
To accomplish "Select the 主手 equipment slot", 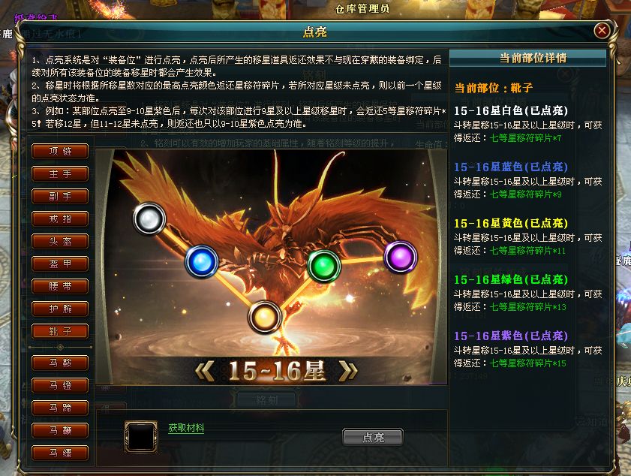I will [60, 174].
